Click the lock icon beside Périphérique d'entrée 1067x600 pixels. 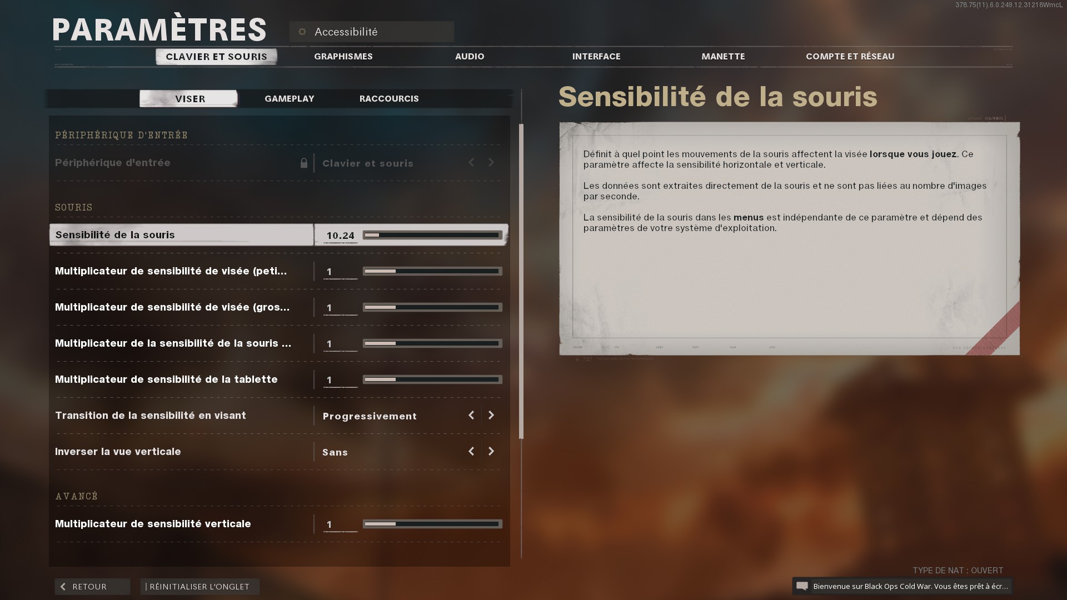(304, 163)
